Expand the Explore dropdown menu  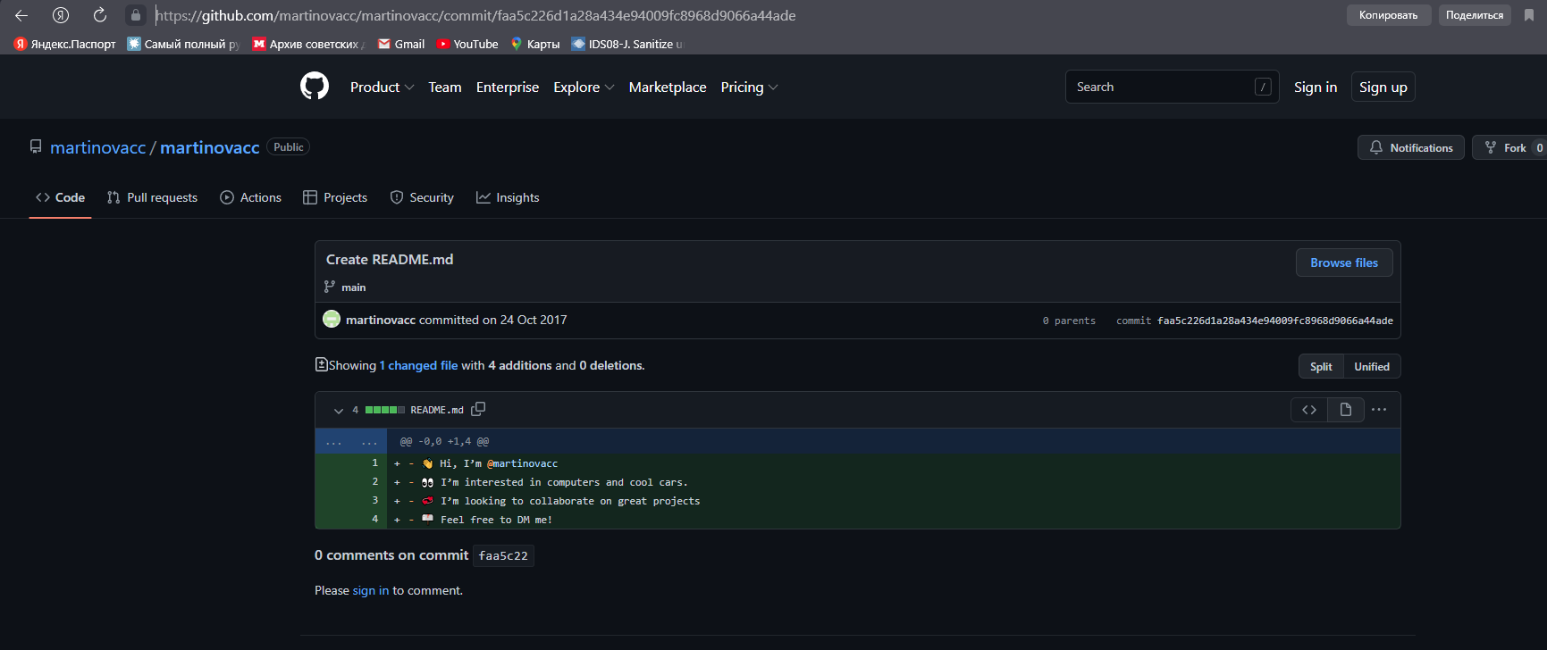tap(584, 87)
